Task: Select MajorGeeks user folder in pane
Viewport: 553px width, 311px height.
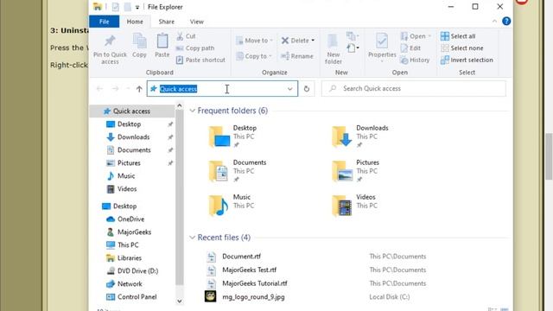Action: point(134,232)
